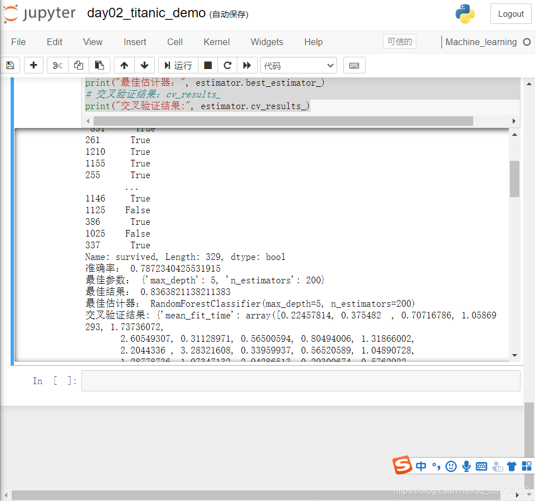This screenshot has height=501, width=535.
Task: Click output area scroll up arrow
Action: [x=514, y=135]
